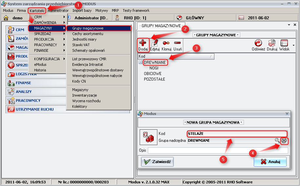This screenshot has height=186, width=300.
Task: Select Stawki VAT menu entry
Action: click(x=99, y=45)
